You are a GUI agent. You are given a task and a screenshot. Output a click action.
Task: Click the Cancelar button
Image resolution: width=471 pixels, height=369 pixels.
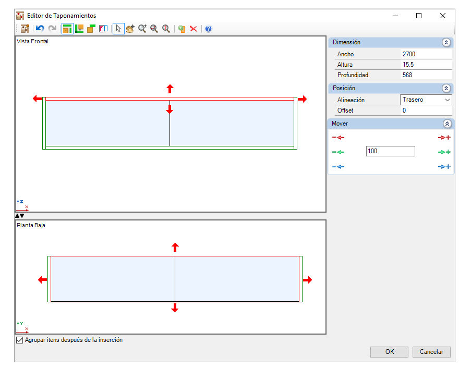point(431,352)
